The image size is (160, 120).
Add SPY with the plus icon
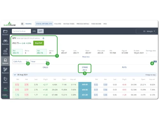click(43, 38)
